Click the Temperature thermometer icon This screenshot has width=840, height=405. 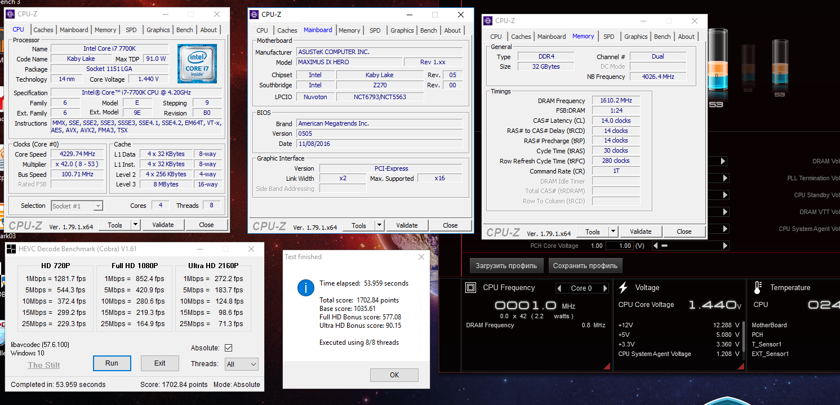(757, 288)
